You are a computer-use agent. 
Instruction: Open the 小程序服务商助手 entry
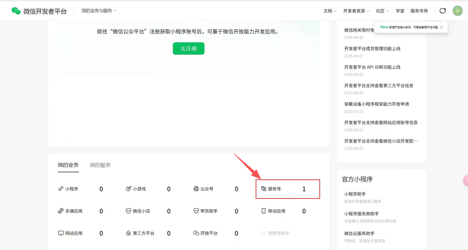pos(361,214)
